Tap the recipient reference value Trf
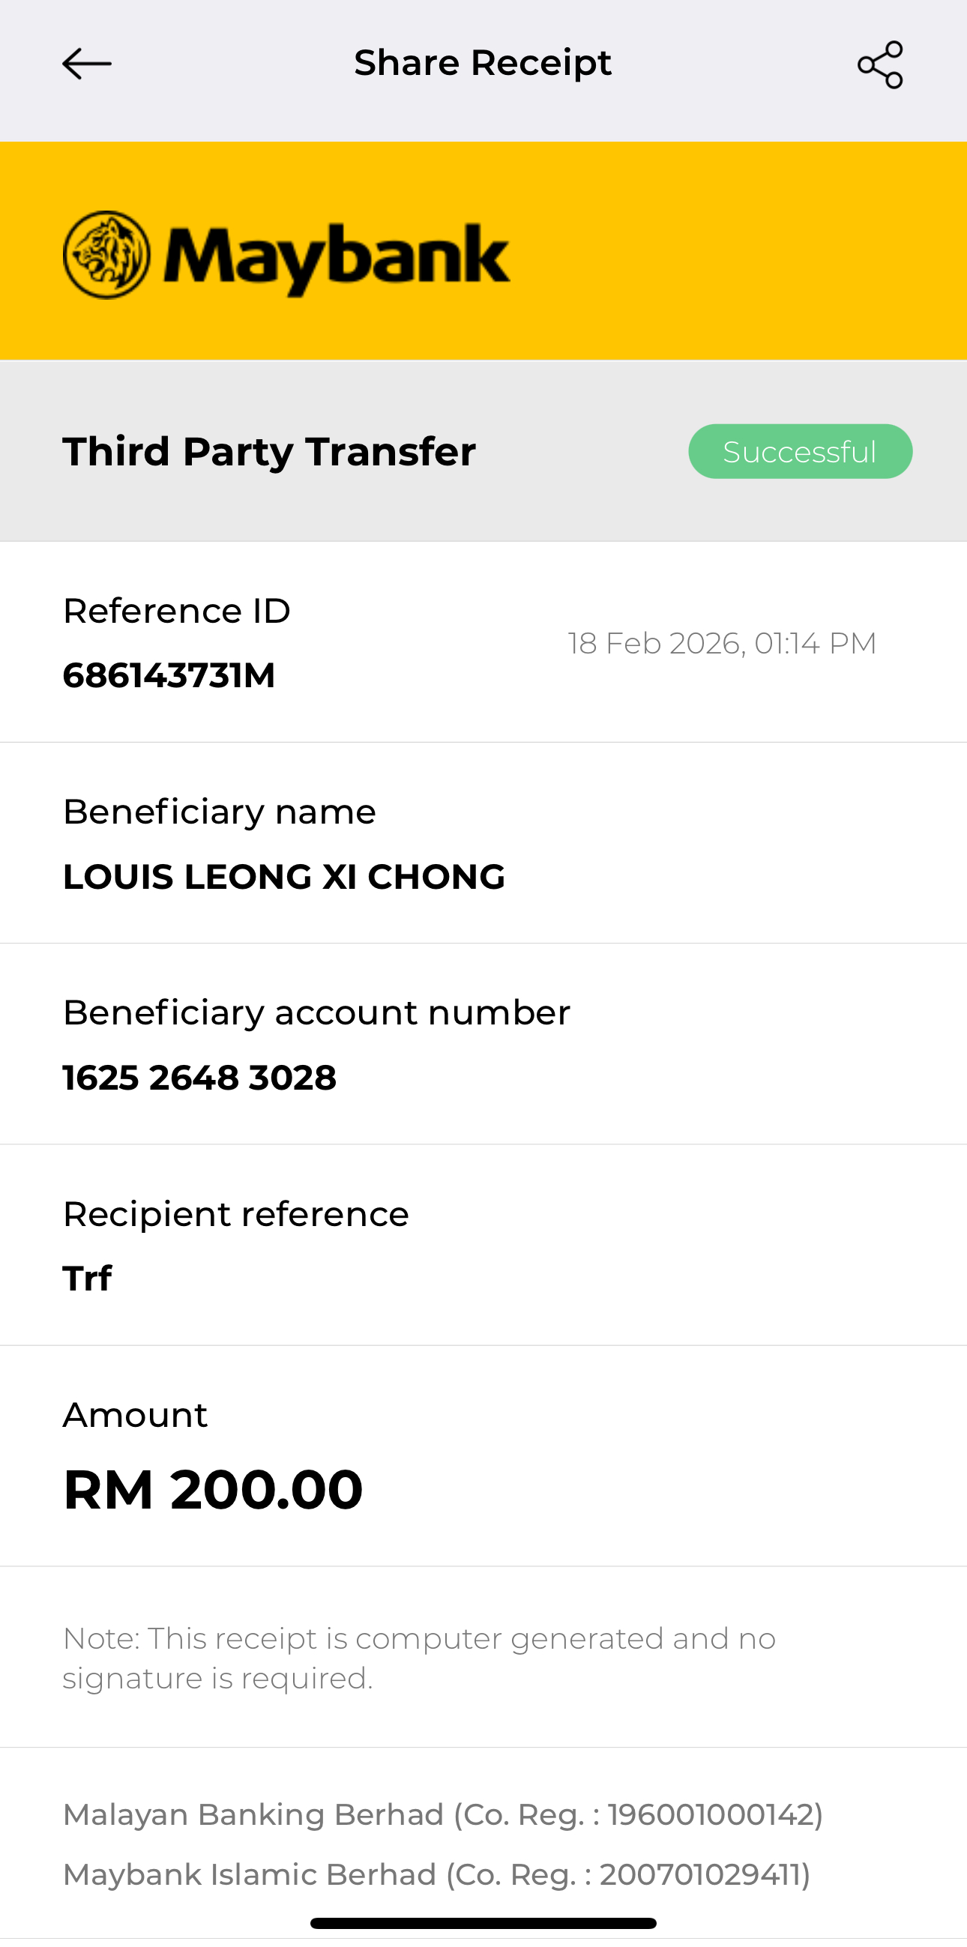Screen dimensions: 967x1947 (87, 1279)
